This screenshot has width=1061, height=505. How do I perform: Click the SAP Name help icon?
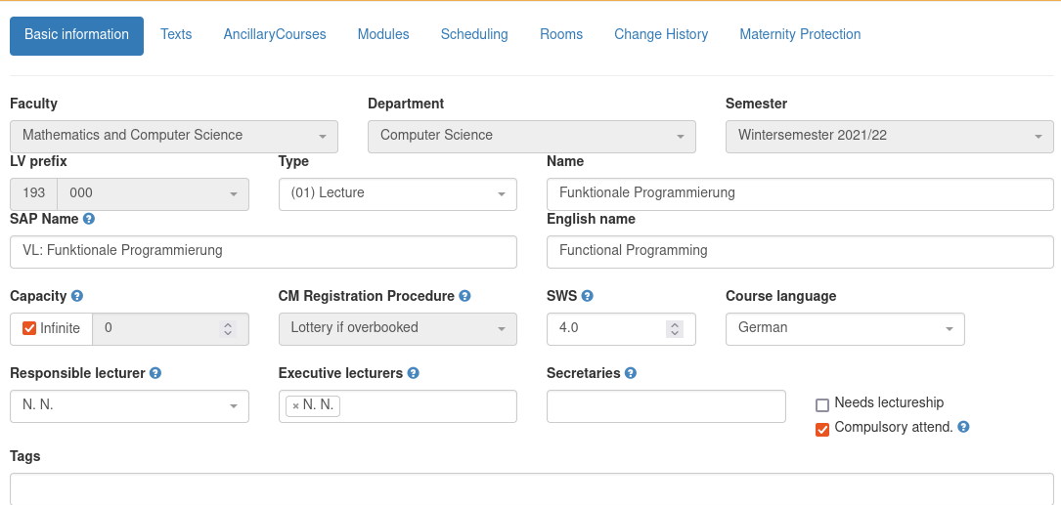click(89, 219)
